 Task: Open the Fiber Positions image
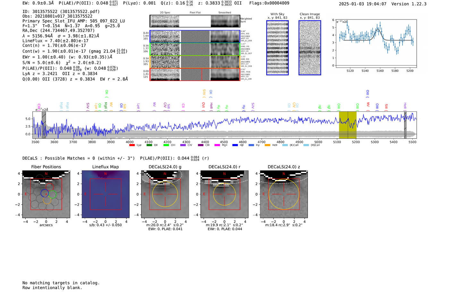click(46, 194)
